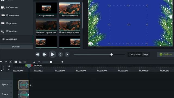Screen dimensions: 174x98
Task: Click the timeline playhead marker
Action: click(29, 66)
